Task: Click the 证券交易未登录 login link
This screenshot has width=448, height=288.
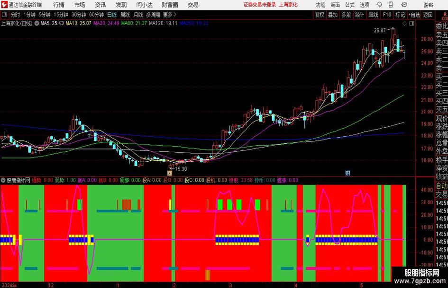Action: tap(260, 5)
